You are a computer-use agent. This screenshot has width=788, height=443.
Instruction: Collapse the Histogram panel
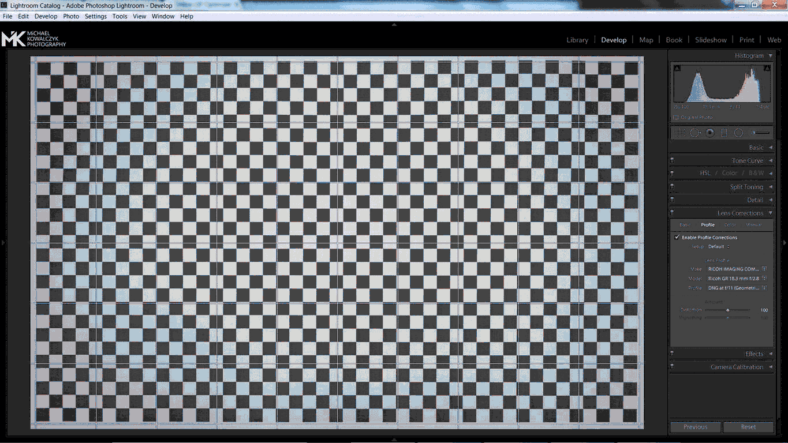(770, 56)
